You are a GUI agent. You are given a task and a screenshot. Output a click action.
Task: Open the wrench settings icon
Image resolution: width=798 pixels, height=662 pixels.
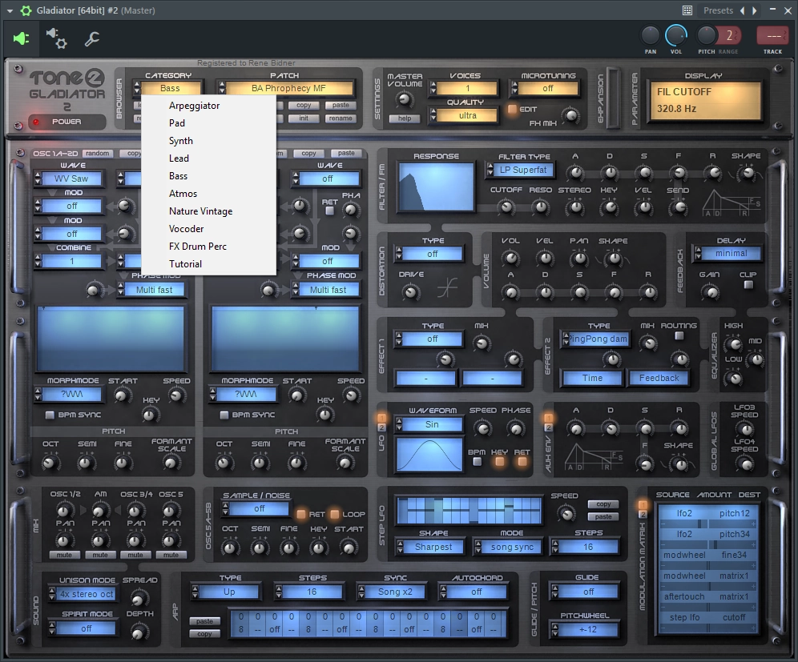[91, 38]
